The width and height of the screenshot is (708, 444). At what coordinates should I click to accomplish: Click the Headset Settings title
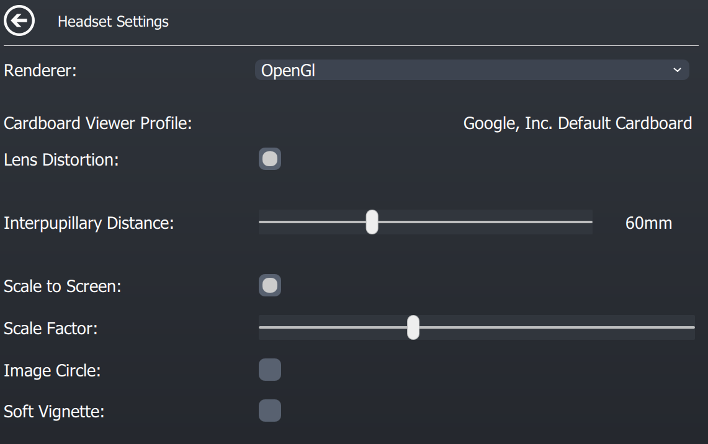pyautogui.click(x=113, y=22)
